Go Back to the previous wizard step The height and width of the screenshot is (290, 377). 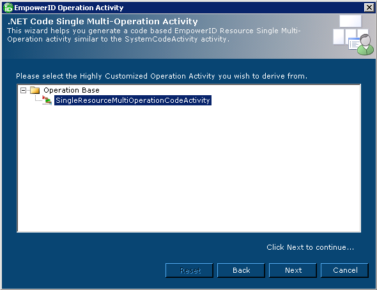click(x=241, y=270)
